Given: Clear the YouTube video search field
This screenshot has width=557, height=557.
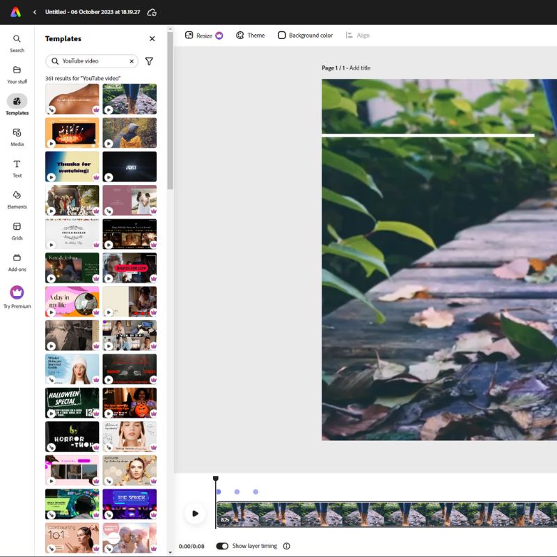Looking at the screenshot, I should point(132,61).
